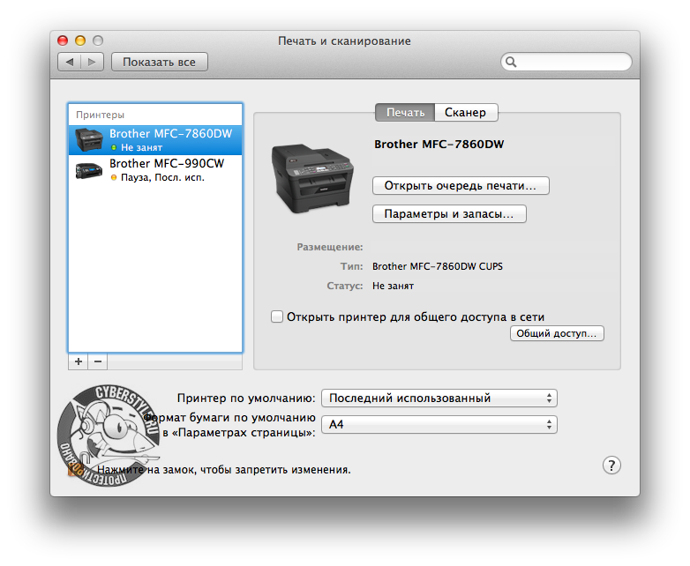Click the Brother MFC-7860DW CUPS type value
Screen dimensions: 690x566
click(x=438, y=266)
